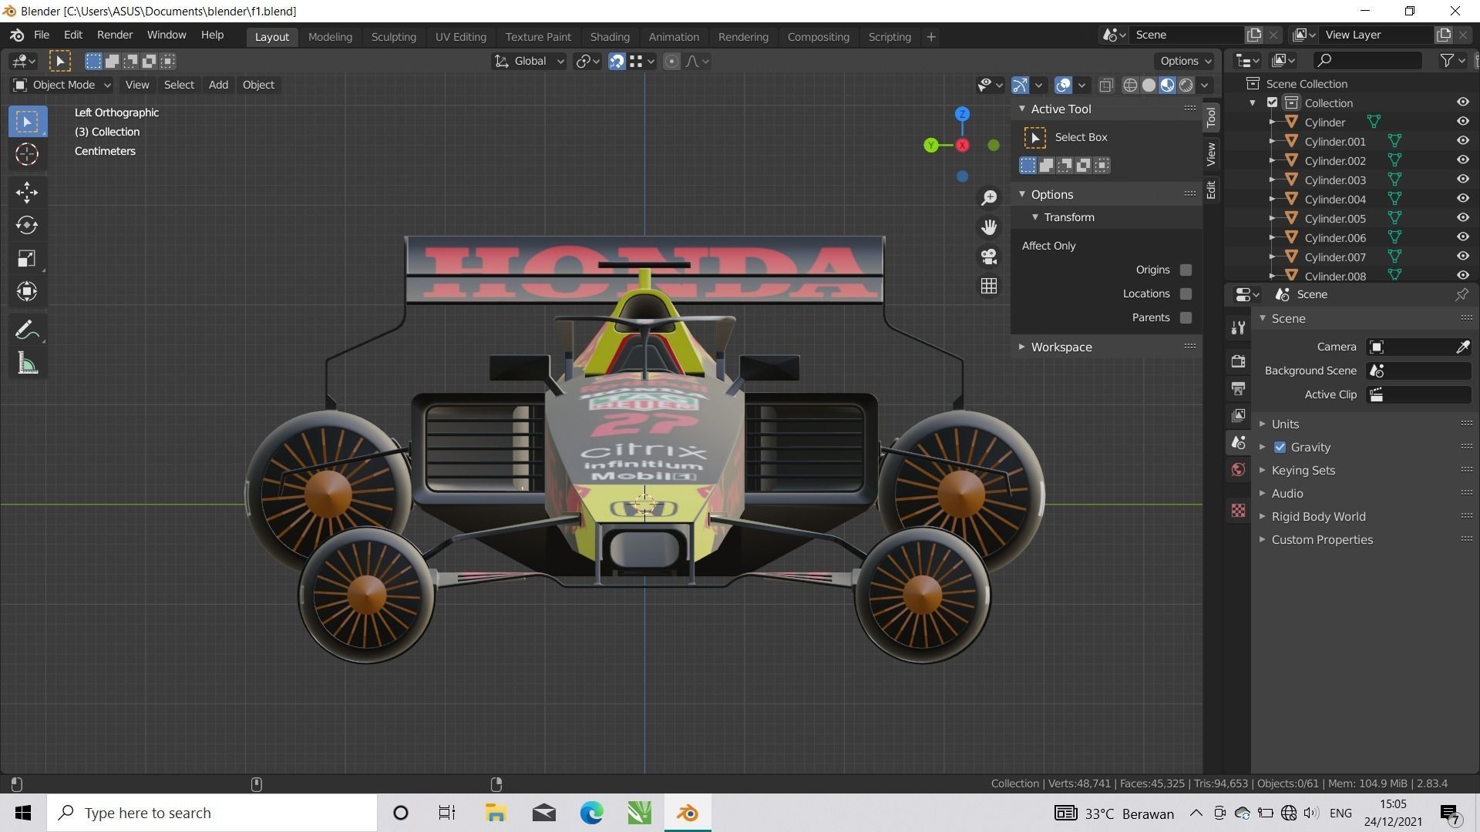Activate the Move tool
Image resolution: width=1480 pixels, height=832 pixels.
(27, 192)
